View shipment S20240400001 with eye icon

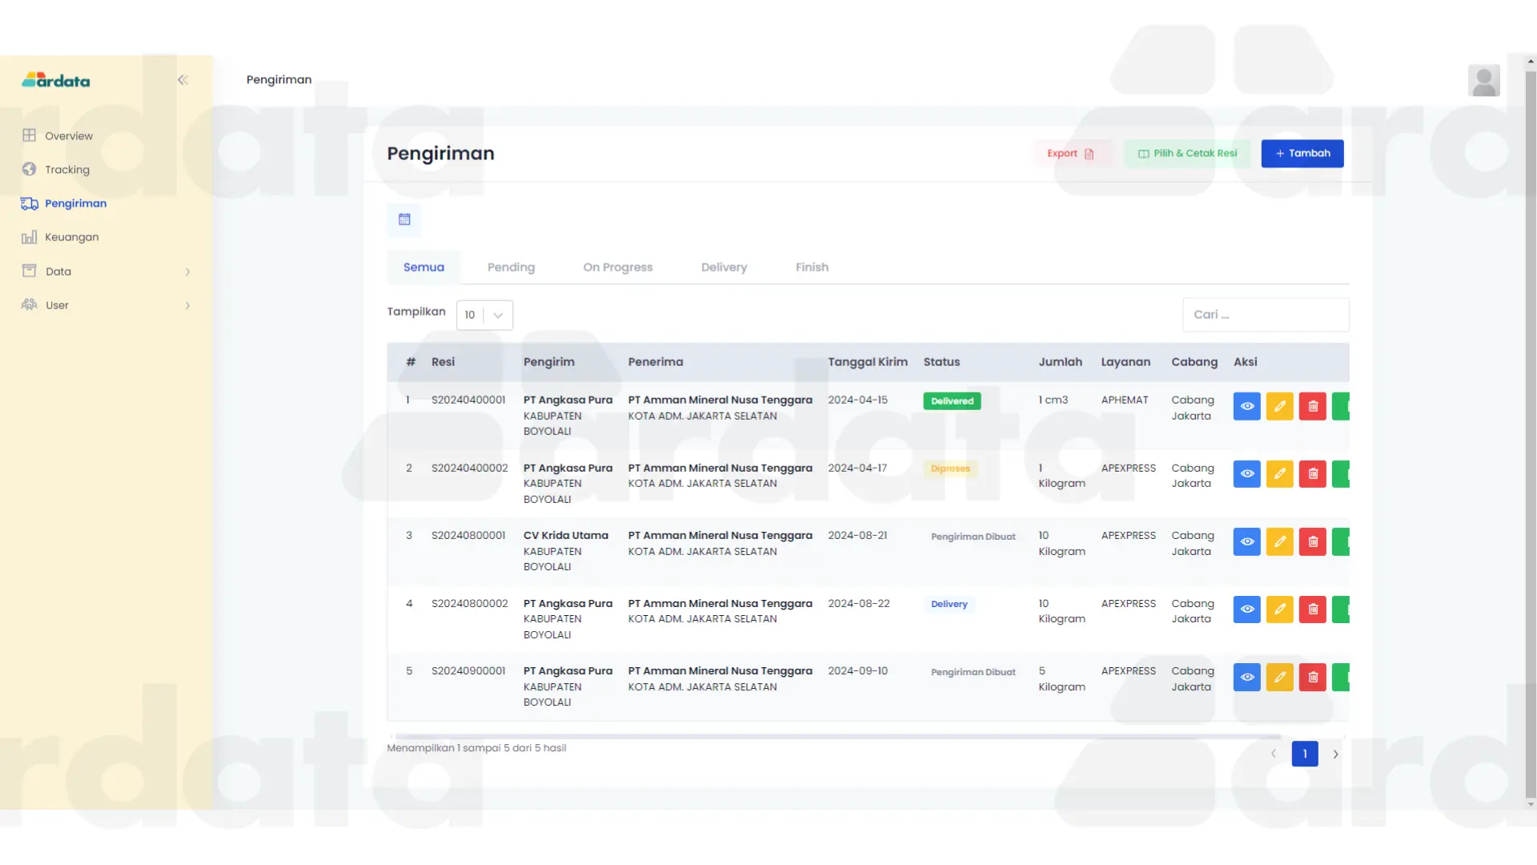1247,406
